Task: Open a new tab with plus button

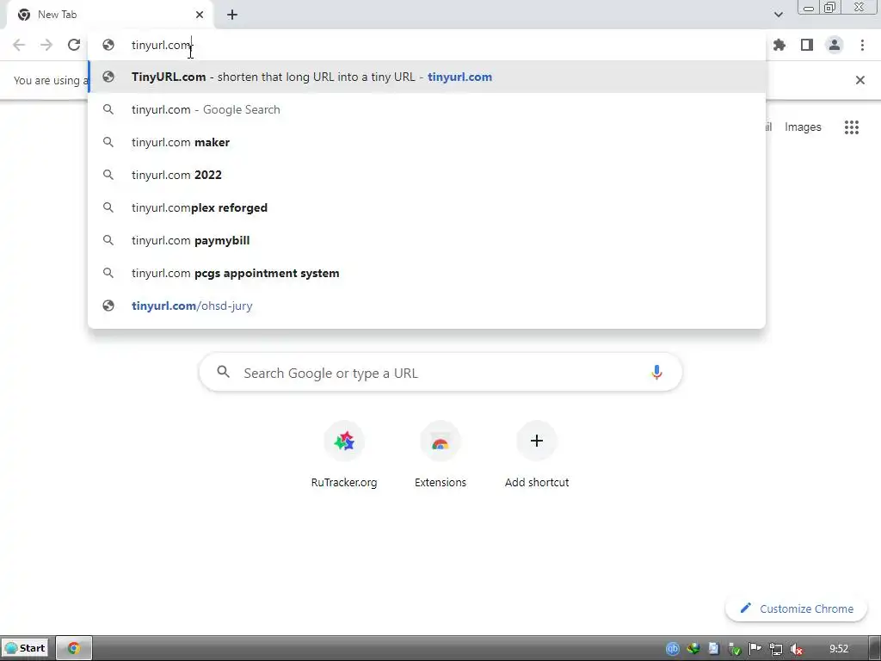Action: (232, 15)
